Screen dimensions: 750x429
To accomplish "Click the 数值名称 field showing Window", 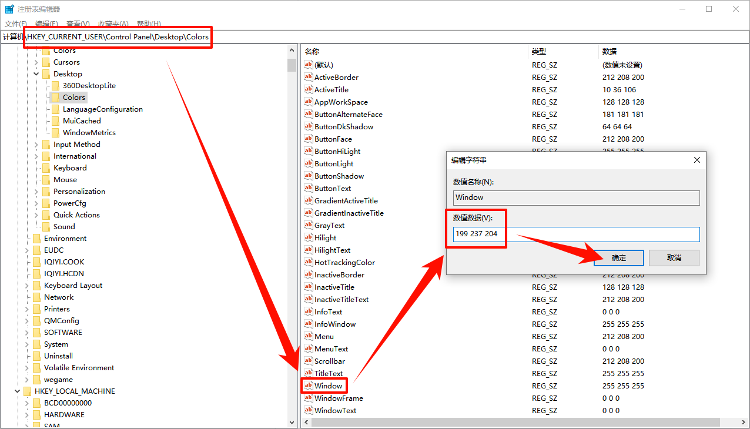I will tap(576, 197).
